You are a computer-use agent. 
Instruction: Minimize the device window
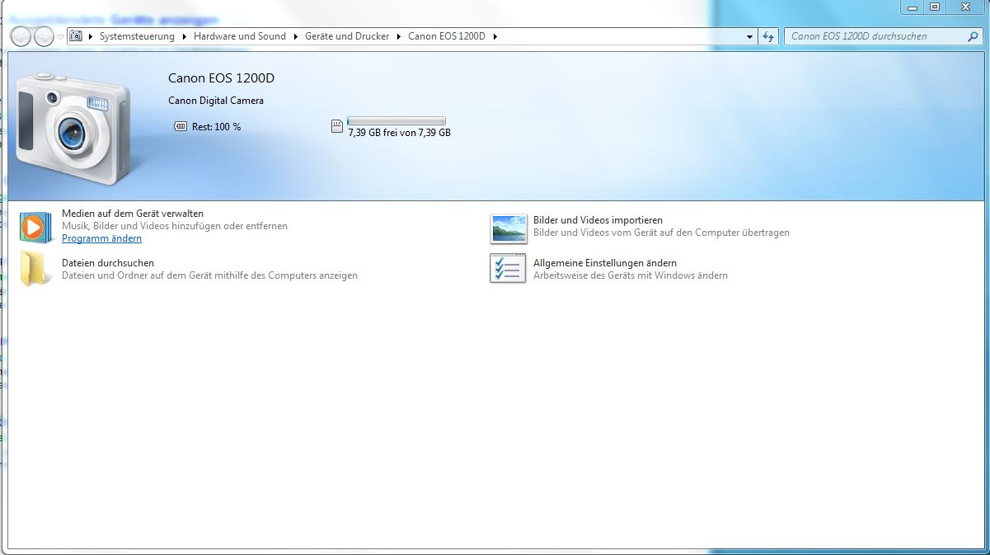(912, 7)
